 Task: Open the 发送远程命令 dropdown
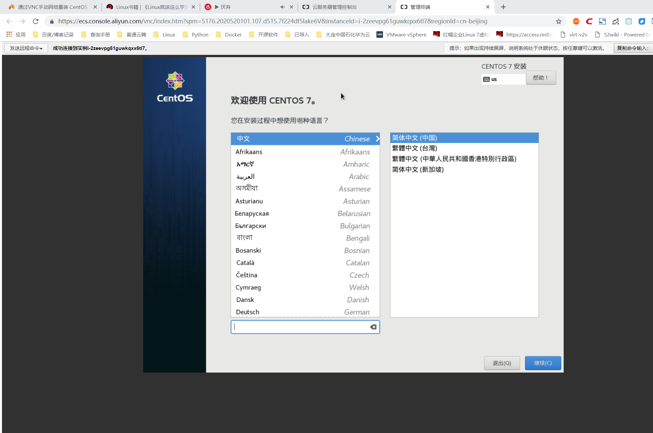tap(26, 48)
